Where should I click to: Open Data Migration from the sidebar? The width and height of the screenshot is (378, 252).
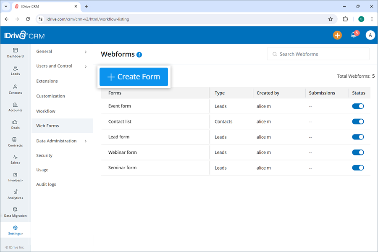(16, 213)
